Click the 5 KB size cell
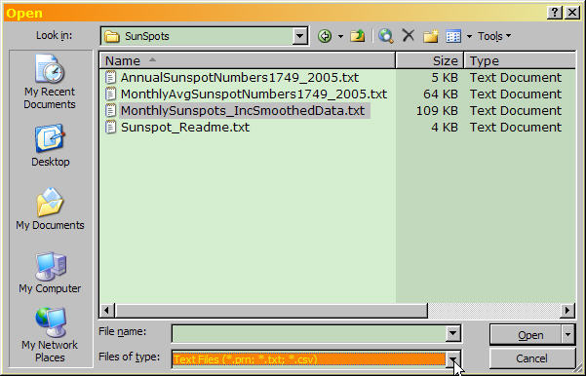 point(445,78)
